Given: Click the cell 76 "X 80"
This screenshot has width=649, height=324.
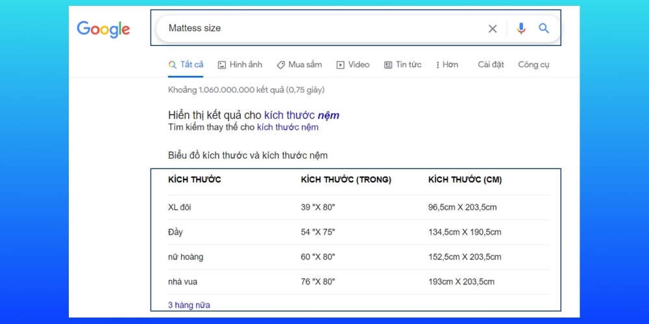Looking at the screenshot, I should pos(318,281).
